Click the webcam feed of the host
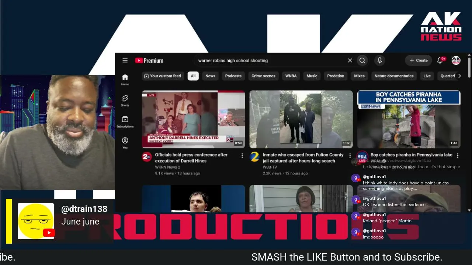472x265 pixels. point(58,132)
